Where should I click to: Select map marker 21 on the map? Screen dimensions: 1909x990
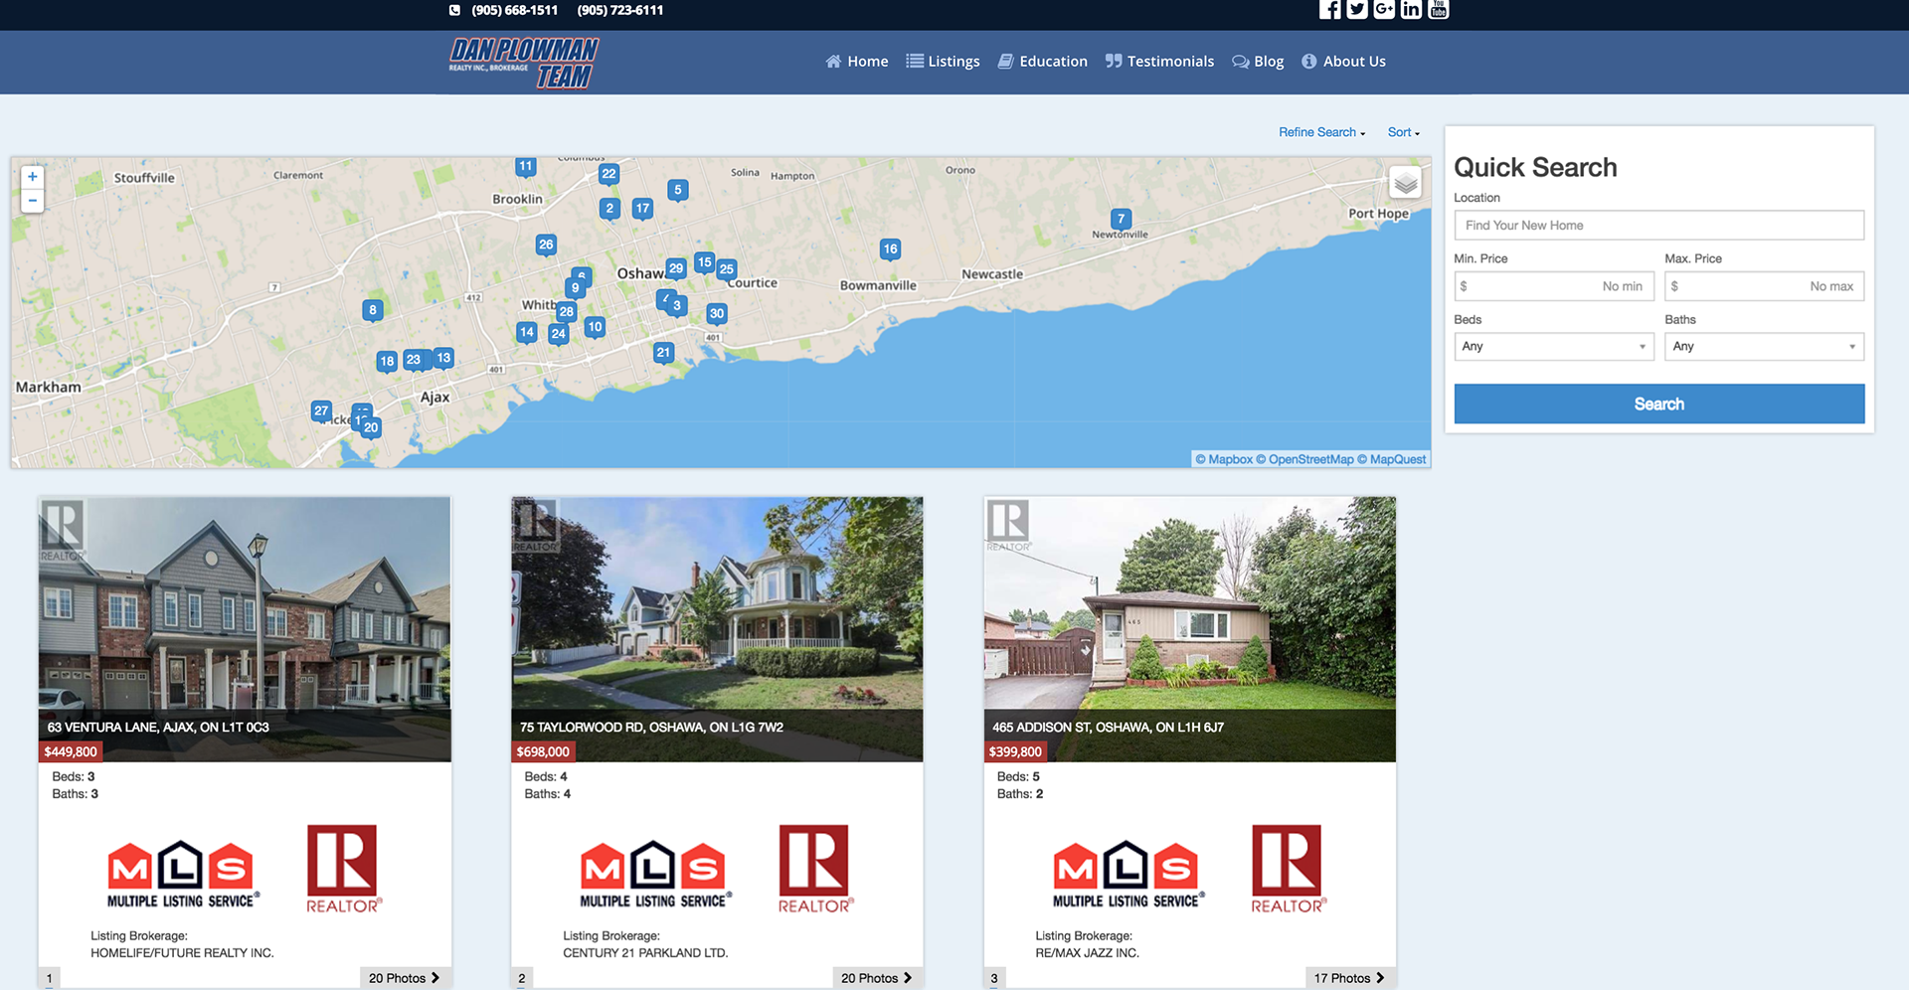[x=663, y=353]
